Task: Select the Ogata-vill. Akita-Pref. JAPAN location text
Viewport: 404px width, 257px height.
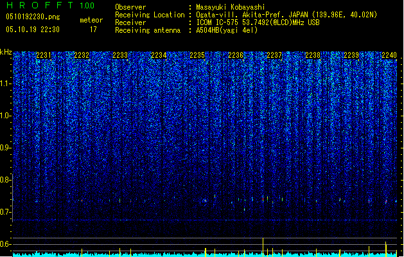Action: coord(286,15)
